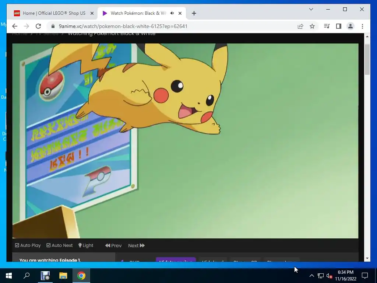The image size is (377, 283).
Task: Mute the Pokémon tab audio icon
Action: 172,13
